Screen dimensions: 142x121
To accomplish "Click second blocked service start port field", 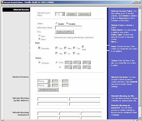I will coord(55,85).
